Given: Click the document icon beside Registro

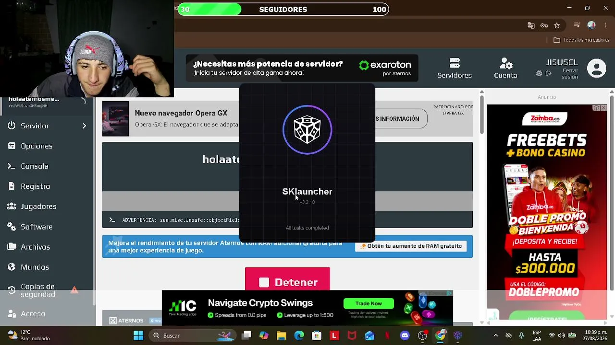Looking at the screenshot, I should point(12,186).
